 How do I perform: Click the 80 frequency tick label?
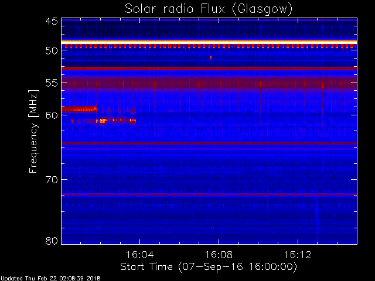click(x=52, y=241)
